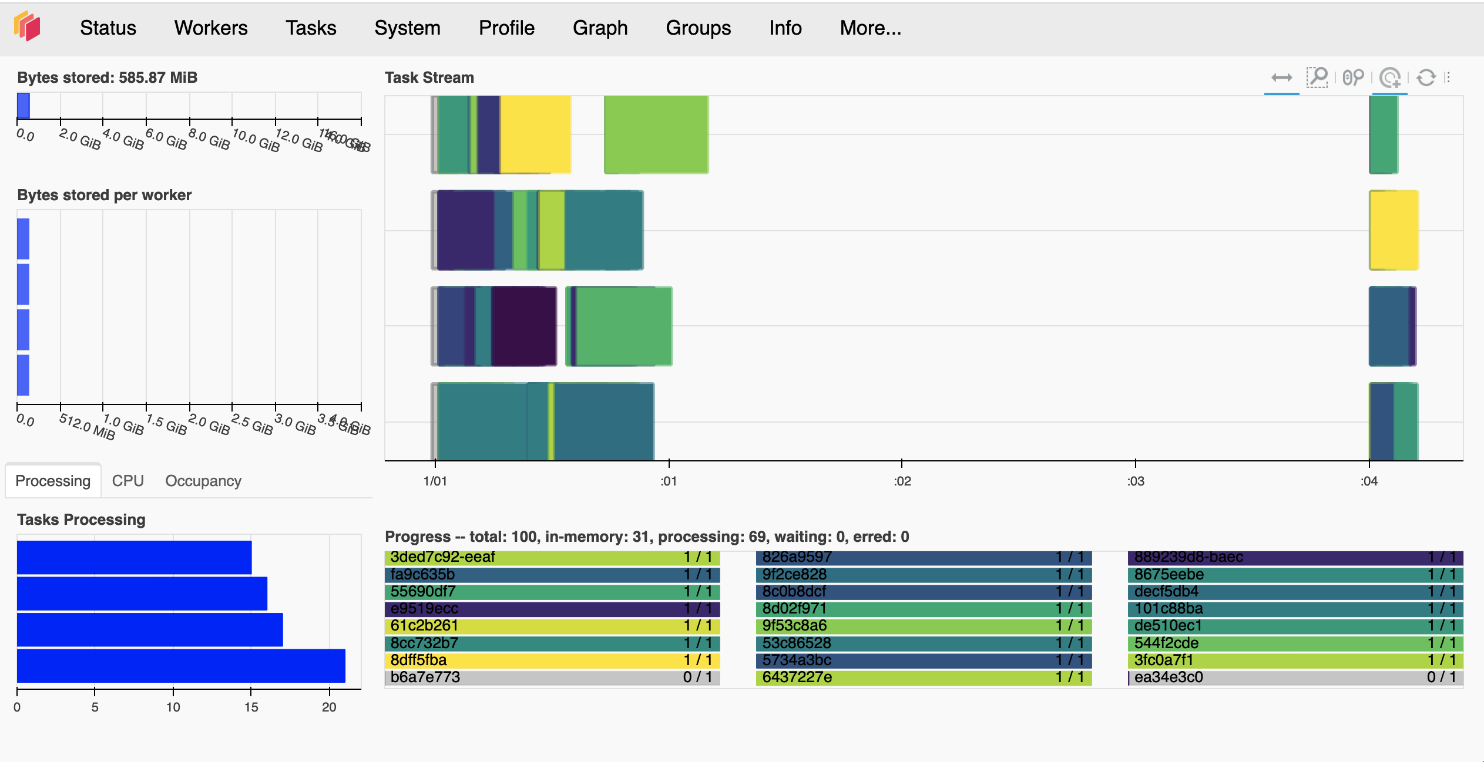This screenshot has width=1484, height=762.
Task: Click the Dask logo in the top navbar
Action: [x=28, y=27]
